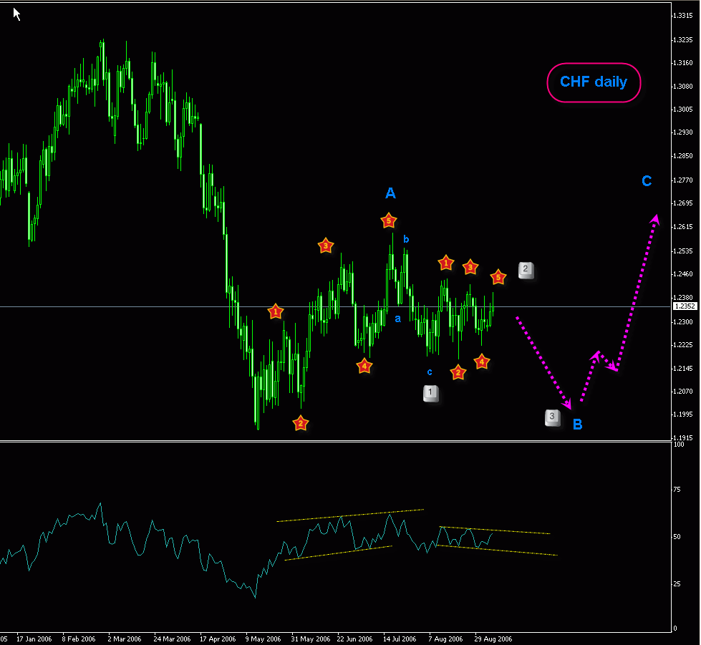The width and height of the screenshot is (701, 645).
Task: Click the 1.2225 price scale value
Action: point(683,344)
